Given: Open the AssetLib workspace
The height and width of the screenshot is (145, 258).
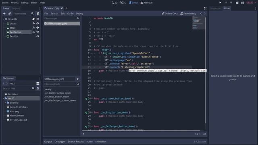Looking at the screenshot, I should [x=146, y=3].
